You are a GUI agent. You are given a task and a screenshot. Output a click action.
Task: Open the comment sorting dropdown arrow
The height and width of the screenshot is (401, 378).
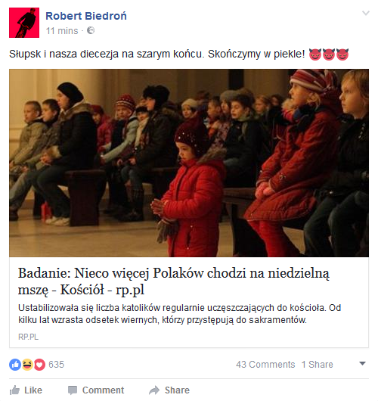pyautogui.click(x=362, y=363)
